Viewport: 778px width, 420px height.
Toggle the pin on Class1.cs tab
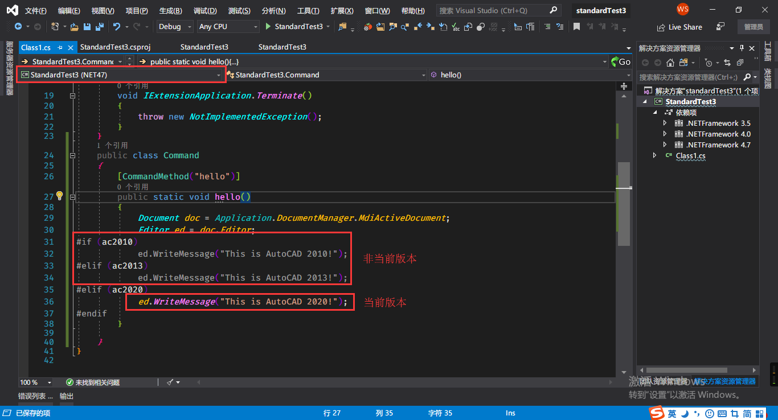point(60,48)
